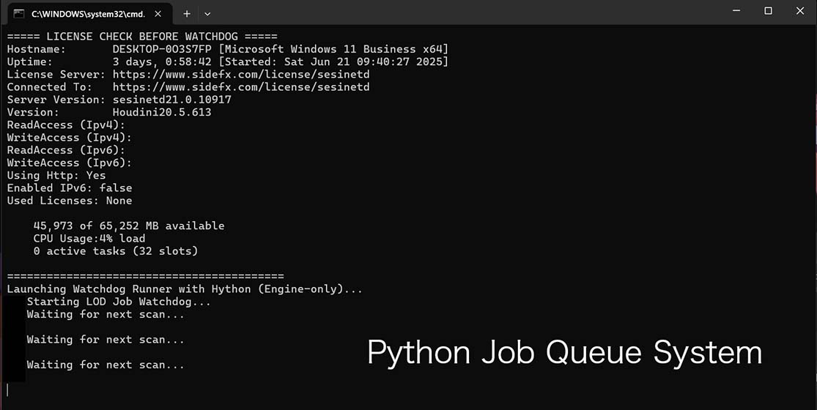Click the 'Python Job Queue System' overlay text

coord(564,353)
